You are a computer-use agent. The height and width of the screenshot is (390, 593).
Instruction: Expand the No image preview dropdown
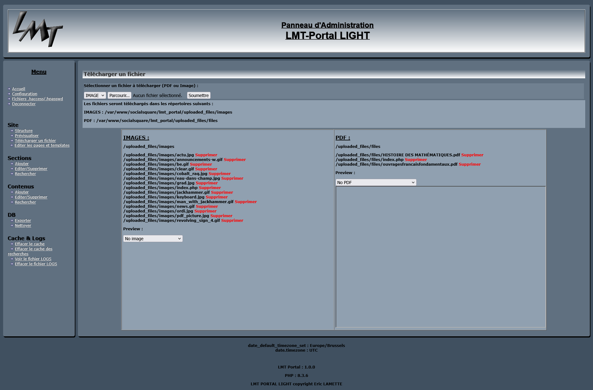[153, 239]
